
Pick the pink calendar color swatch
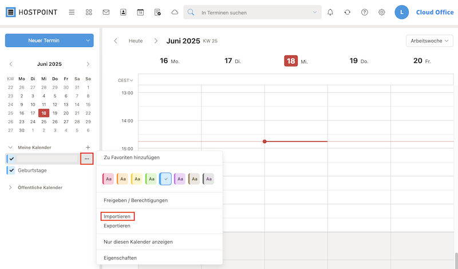pos(108,179)
